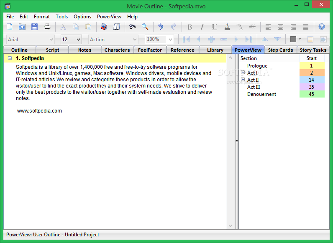Screen dimensions: 333x243
Task: Run spell check with the checkmark book icon
Action: tap(104, 27)
